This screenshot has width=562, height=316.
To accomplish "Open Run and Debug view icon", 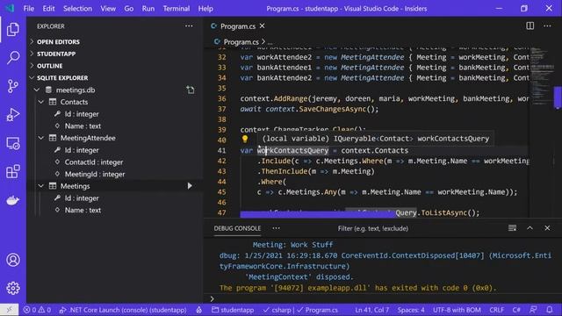I will [x=13, y=115].
